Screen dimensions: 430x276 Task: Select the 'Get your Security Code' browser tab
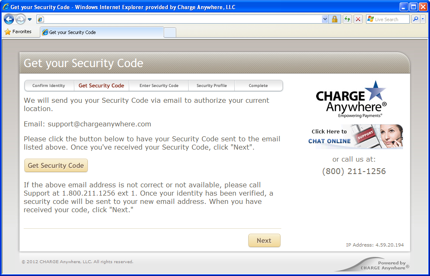coord(102,32)
